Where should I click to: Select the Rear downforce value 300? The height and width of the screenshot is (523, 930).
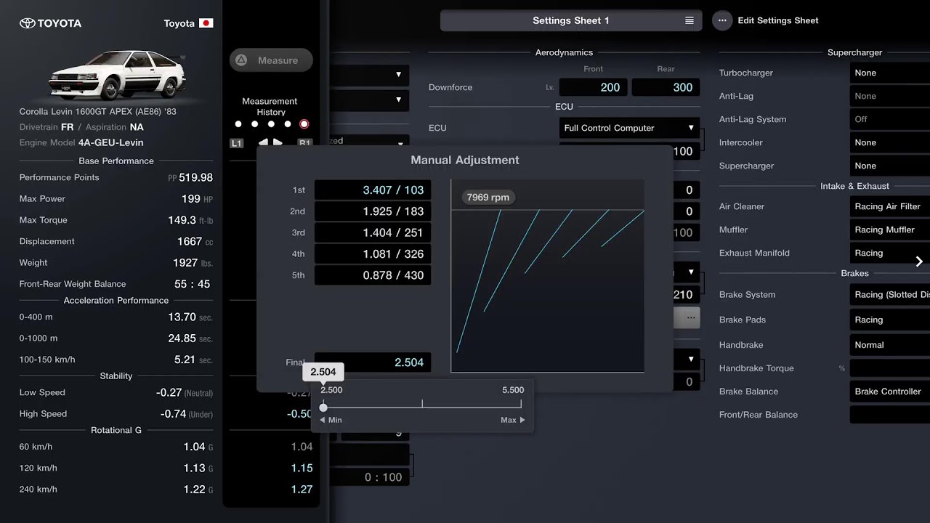(666, 87)
